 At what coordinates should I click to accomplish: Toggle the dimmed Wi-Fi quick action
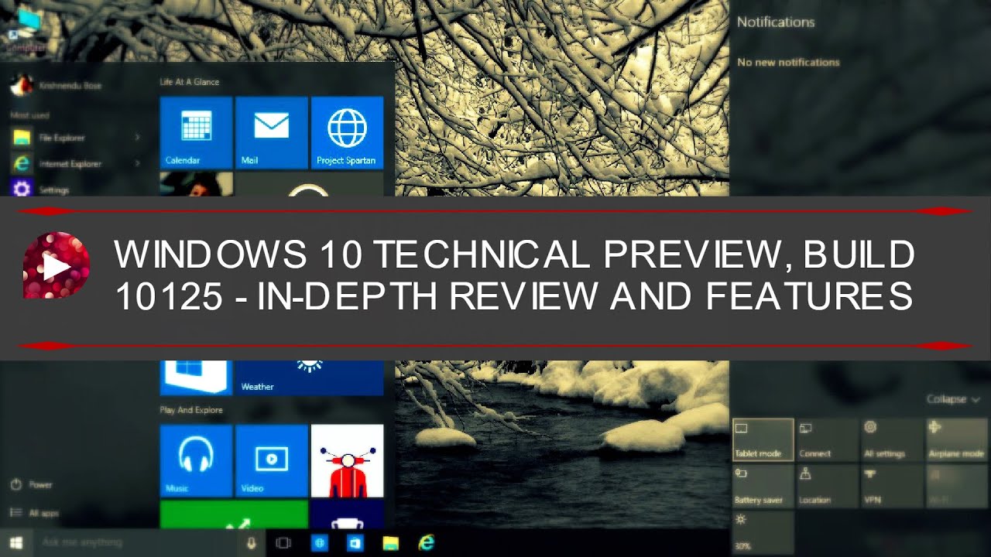(957, 486)
